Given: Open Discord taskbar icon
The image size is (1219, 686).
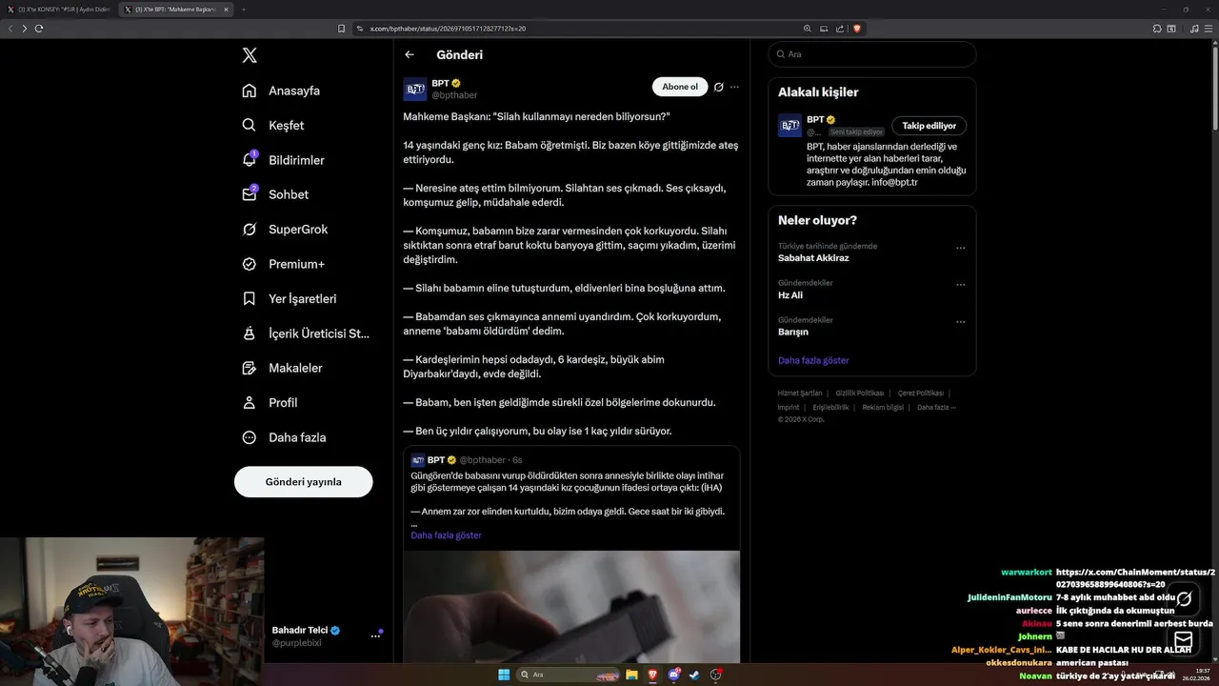Looking at the screenshot, I should (674, 675).
